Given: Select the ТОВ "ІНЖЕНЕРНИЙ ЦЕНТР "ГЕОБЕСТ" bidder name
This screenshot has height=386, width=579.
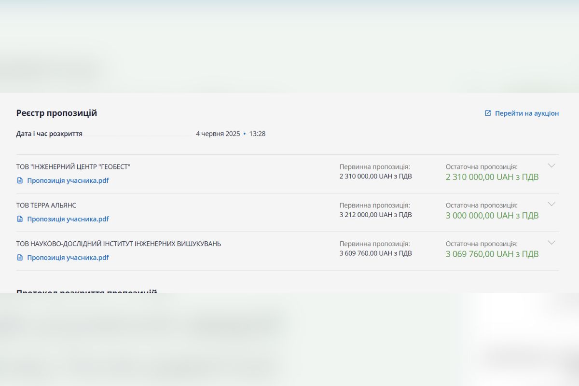Looking at the screenshot, I should coord(73,167).
